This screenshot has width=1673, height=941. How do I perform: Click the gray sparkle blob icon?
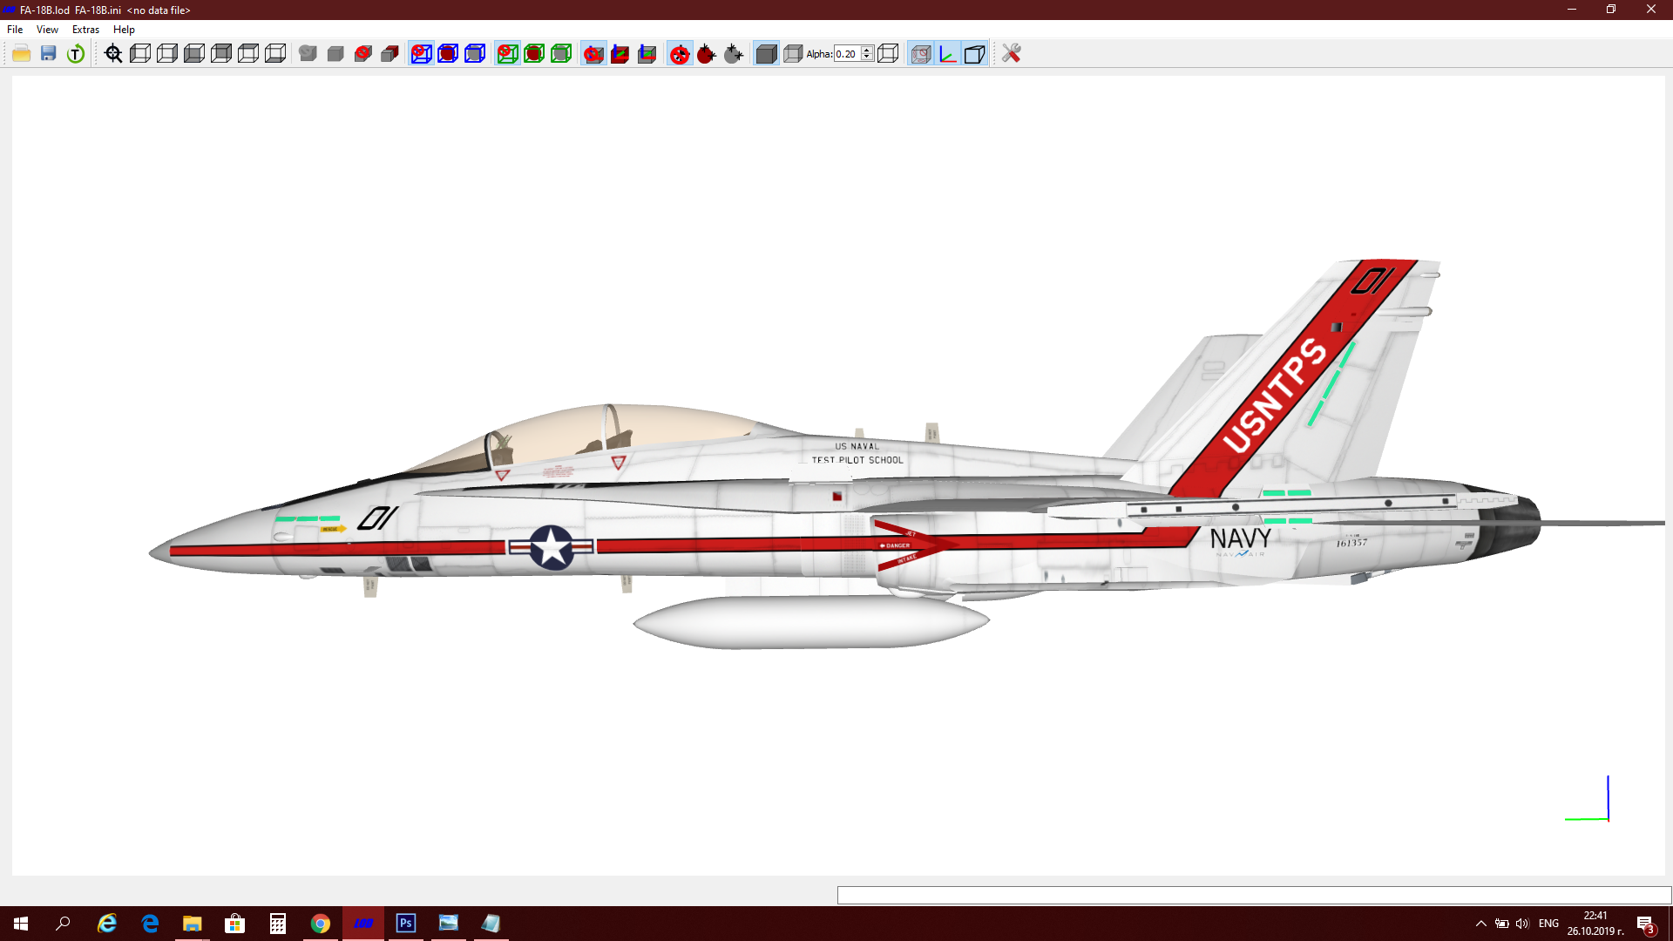[734, 54]
